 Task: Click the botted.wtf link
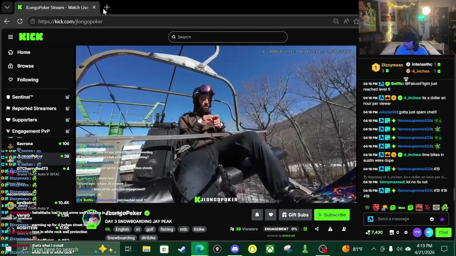(x=288, y=236)
